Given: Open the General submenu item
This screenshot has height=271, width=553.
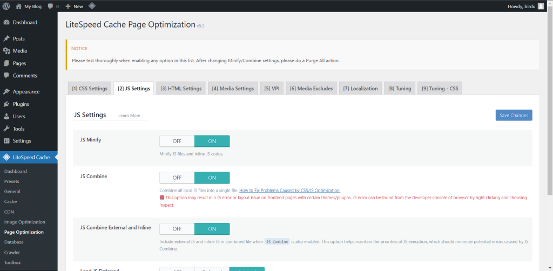Looking at the screenshot, I should click(x=12, y=192).
